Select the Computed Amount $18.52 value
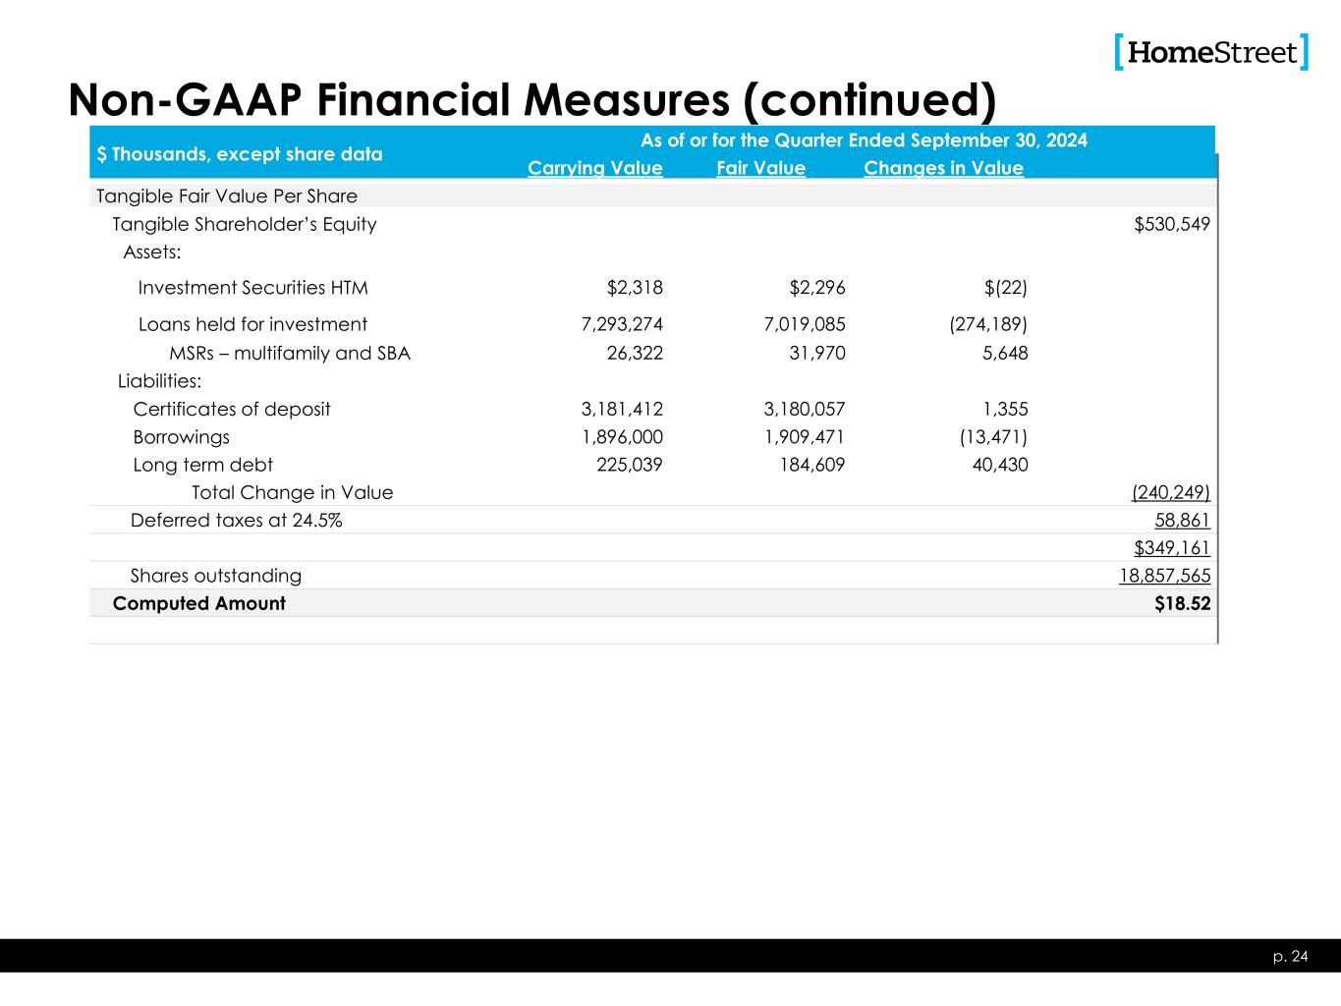The height and width of the screenshot is (1006, 1341). (1182, 603)
